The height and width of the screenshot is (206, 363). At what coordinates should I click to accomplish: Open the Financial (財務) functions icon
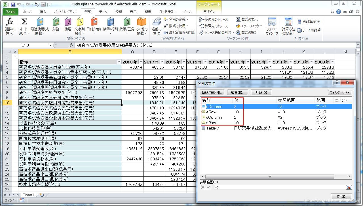(56, 26)
